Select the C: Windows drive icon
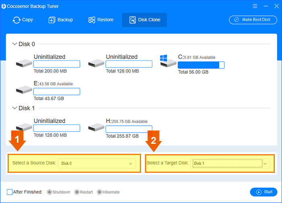 [168, 61]
